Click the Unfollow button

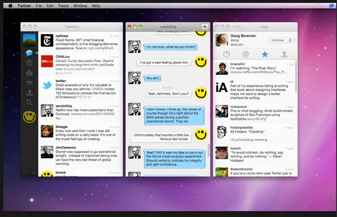point(277,40)
